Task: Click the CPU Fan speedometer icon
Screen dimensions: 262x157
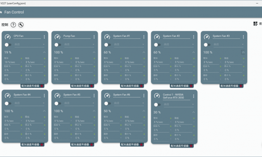Action: tap(7, 37)
